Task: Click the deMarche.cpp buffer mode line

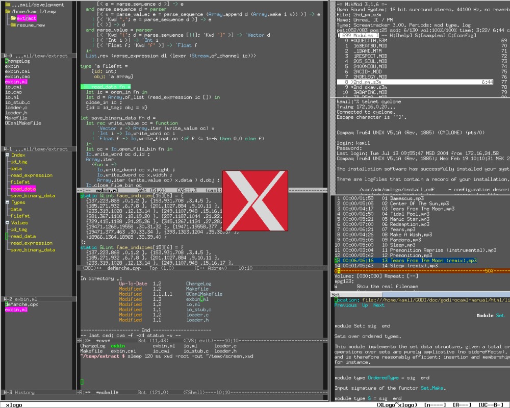Action: [x=202, y=268]
